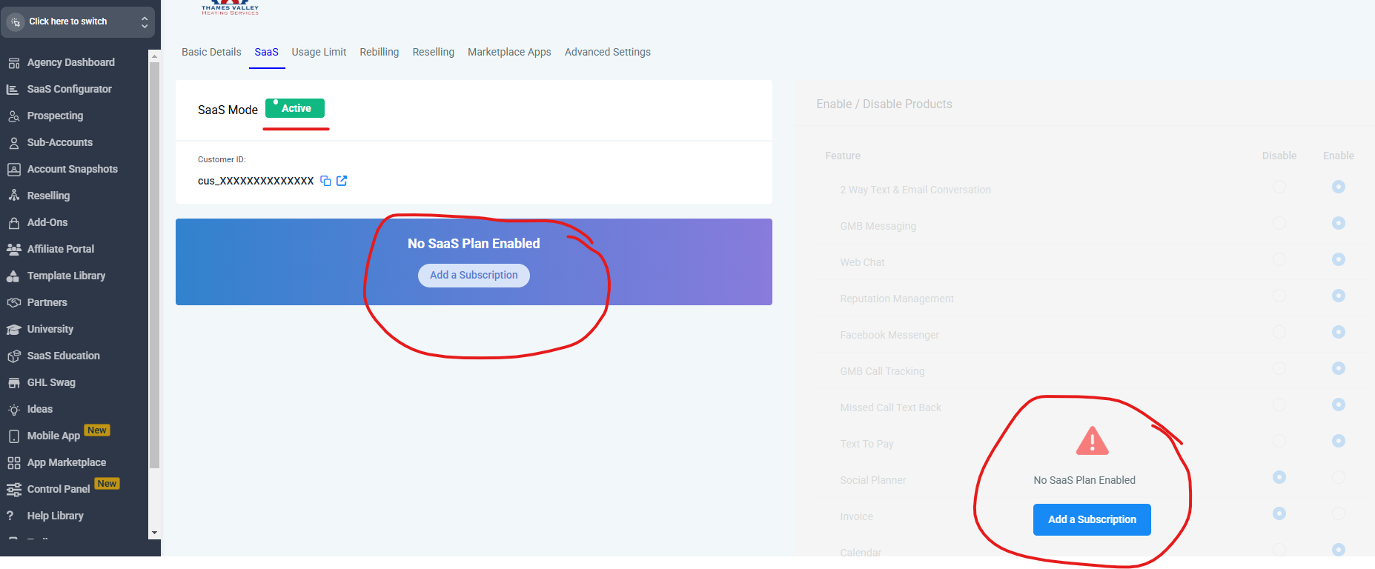Click the Help Library question mark icon
The height and width of the screenshot is (569, 1375).
10,516
